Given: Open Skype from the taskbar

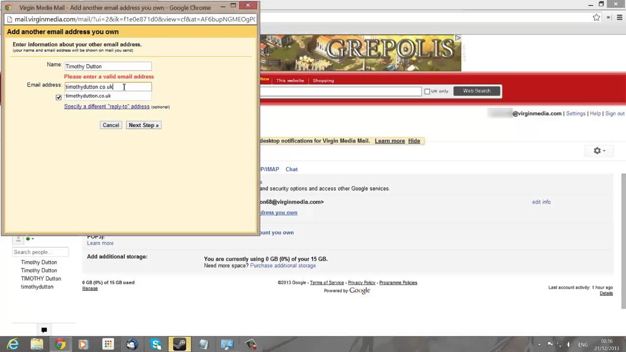Looking at the screenshot, I should point(156,344).
